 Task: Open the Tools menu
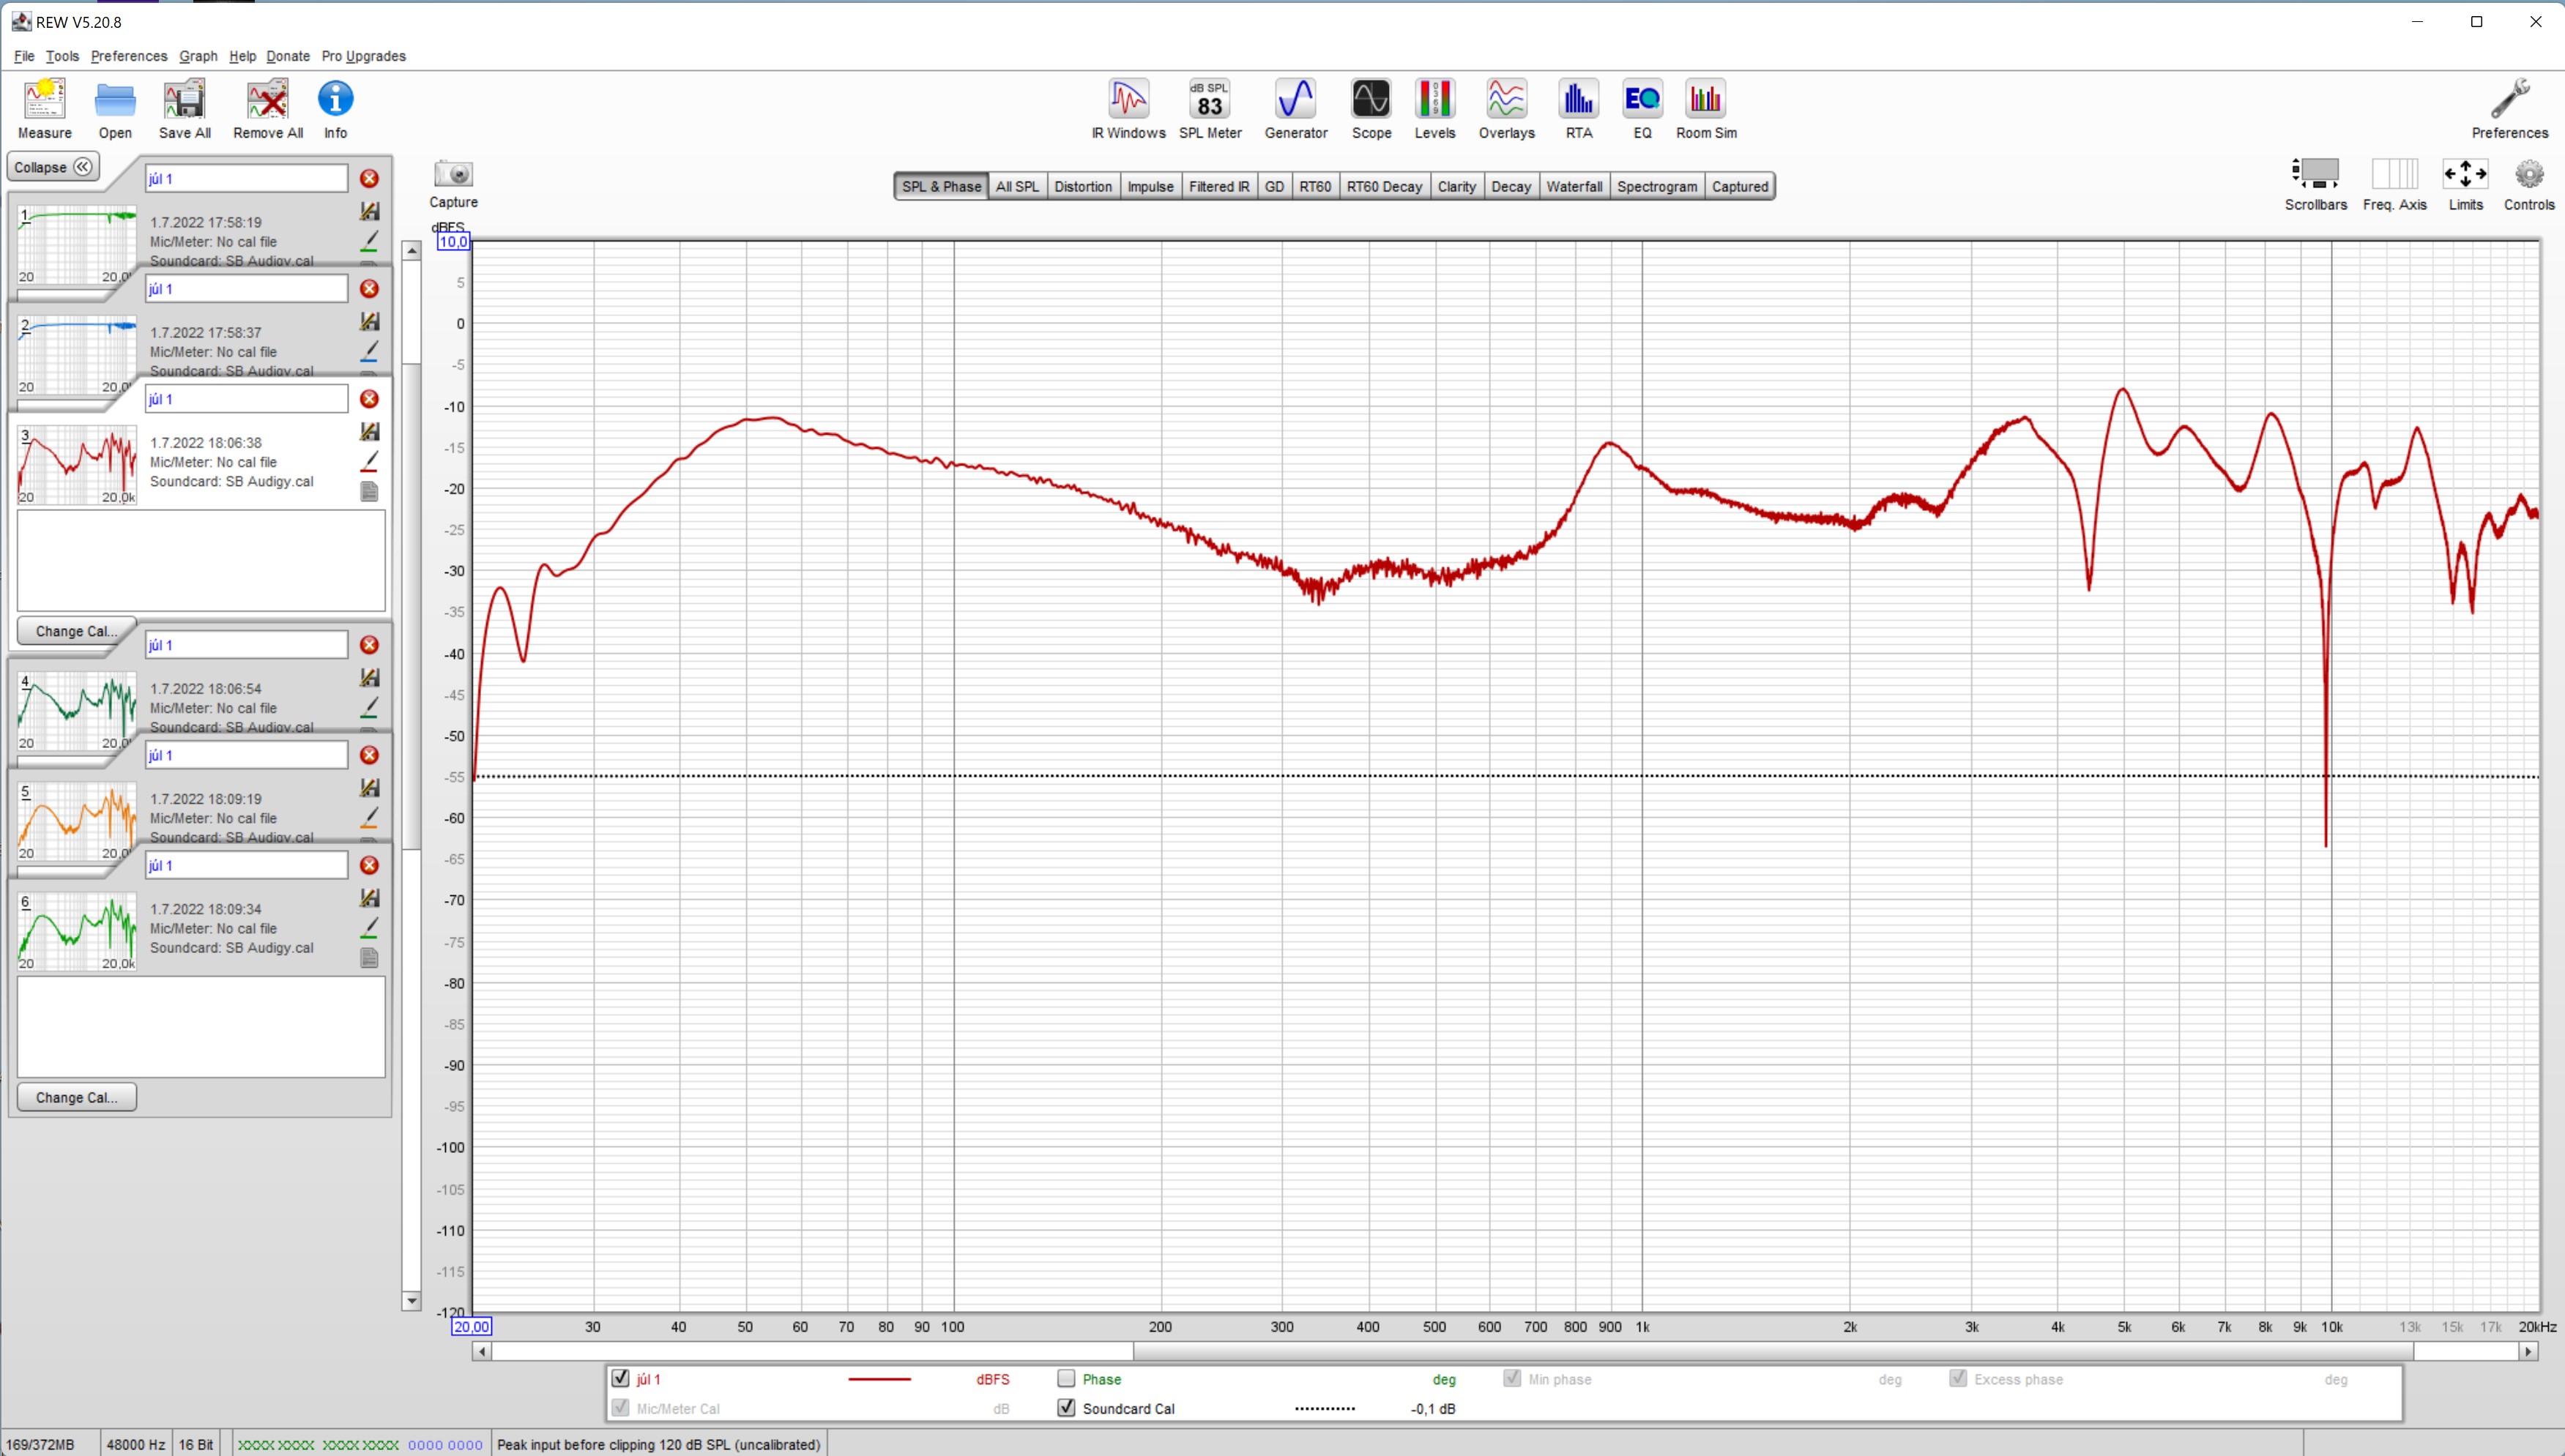click(62, 56)
